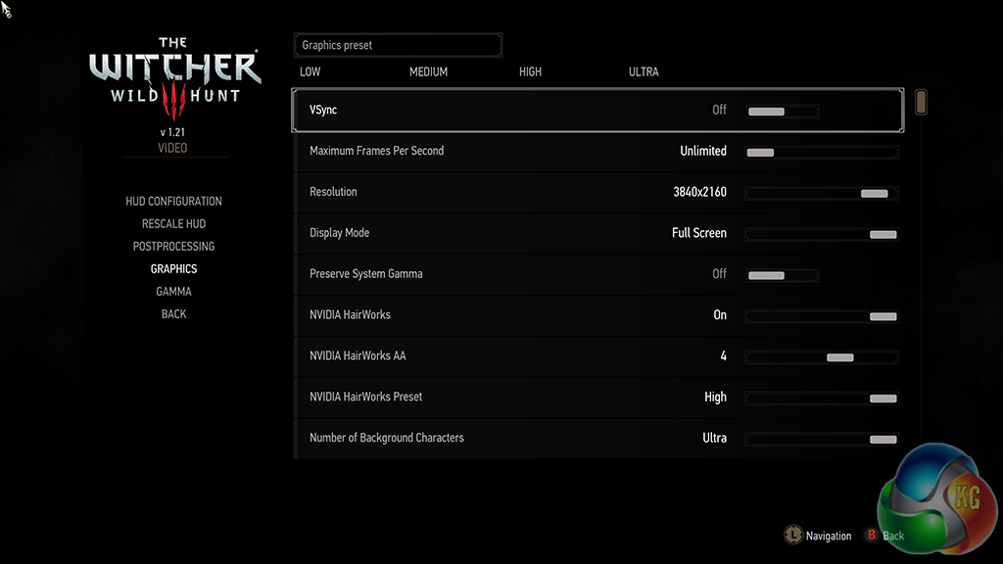Click the v 1.21 version text
Viewport: 1003px width, 564px height.
[x=172, y=132]
